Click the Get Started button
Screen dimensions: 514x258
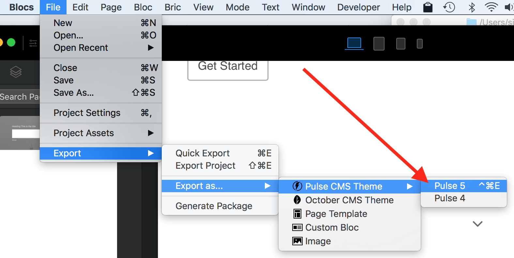tap(228, 67)
